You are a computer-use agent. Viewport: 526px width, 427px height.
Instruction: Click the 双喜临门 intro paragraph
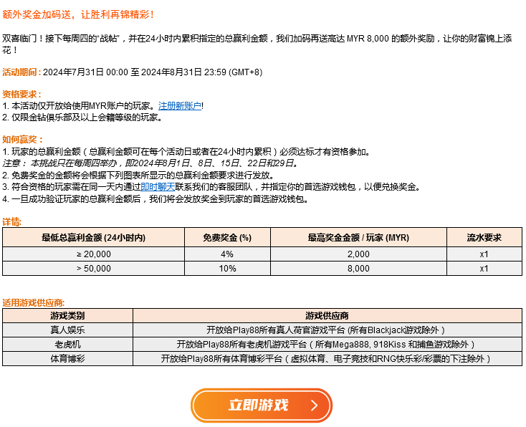click(x=257, y=44)
